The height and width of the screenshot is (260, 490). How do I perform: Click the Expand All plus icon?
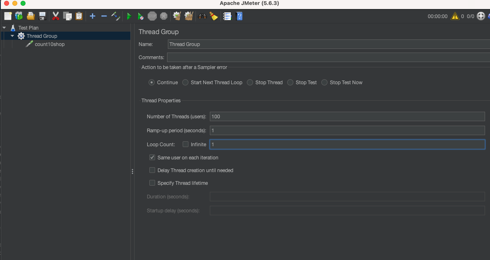(93, 16)
